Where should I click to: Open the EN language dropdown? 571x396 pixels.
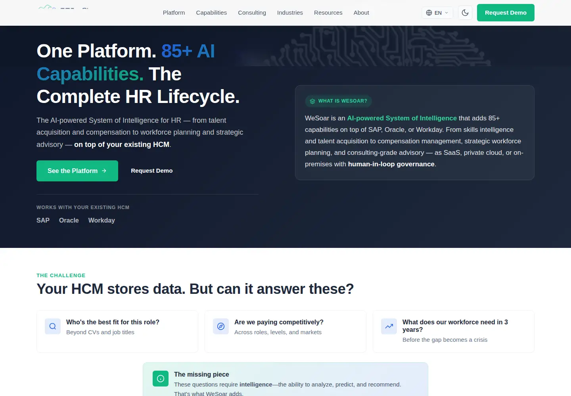pos(437,13)
